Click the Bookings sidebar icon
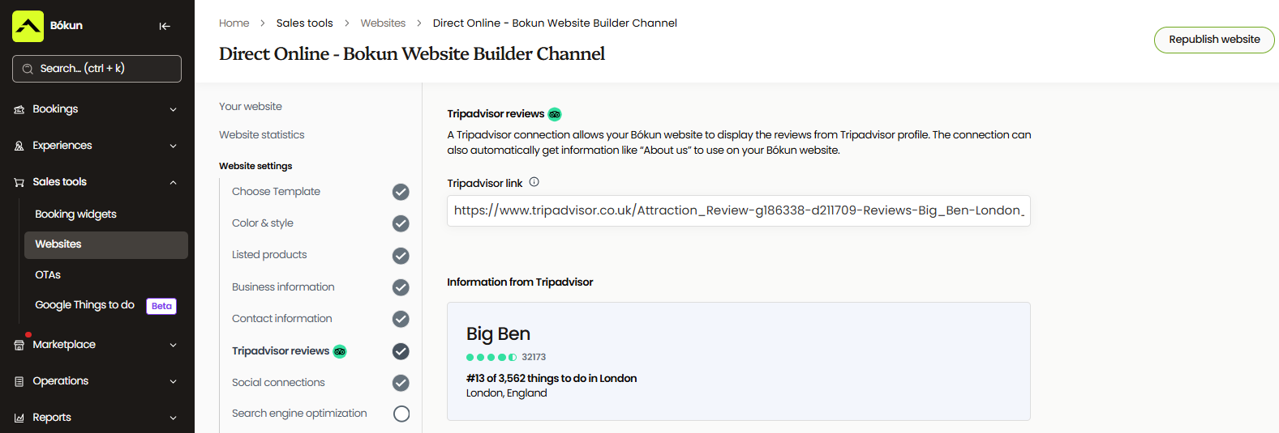The image size is (1279, 433). pyautogui.click(x=19, y=109)
